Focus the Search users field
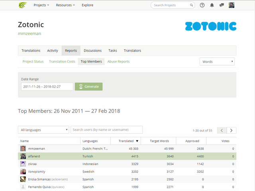The width and height of the screenshot is (255, 191). 107,130
